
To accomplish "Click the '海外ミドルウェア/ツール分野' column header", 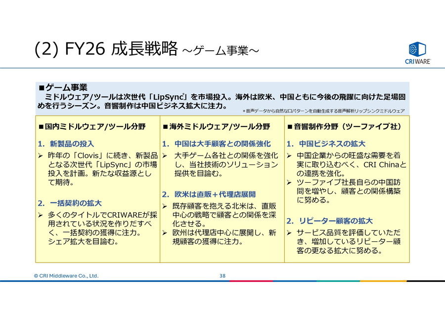I will tap(217, 126).
